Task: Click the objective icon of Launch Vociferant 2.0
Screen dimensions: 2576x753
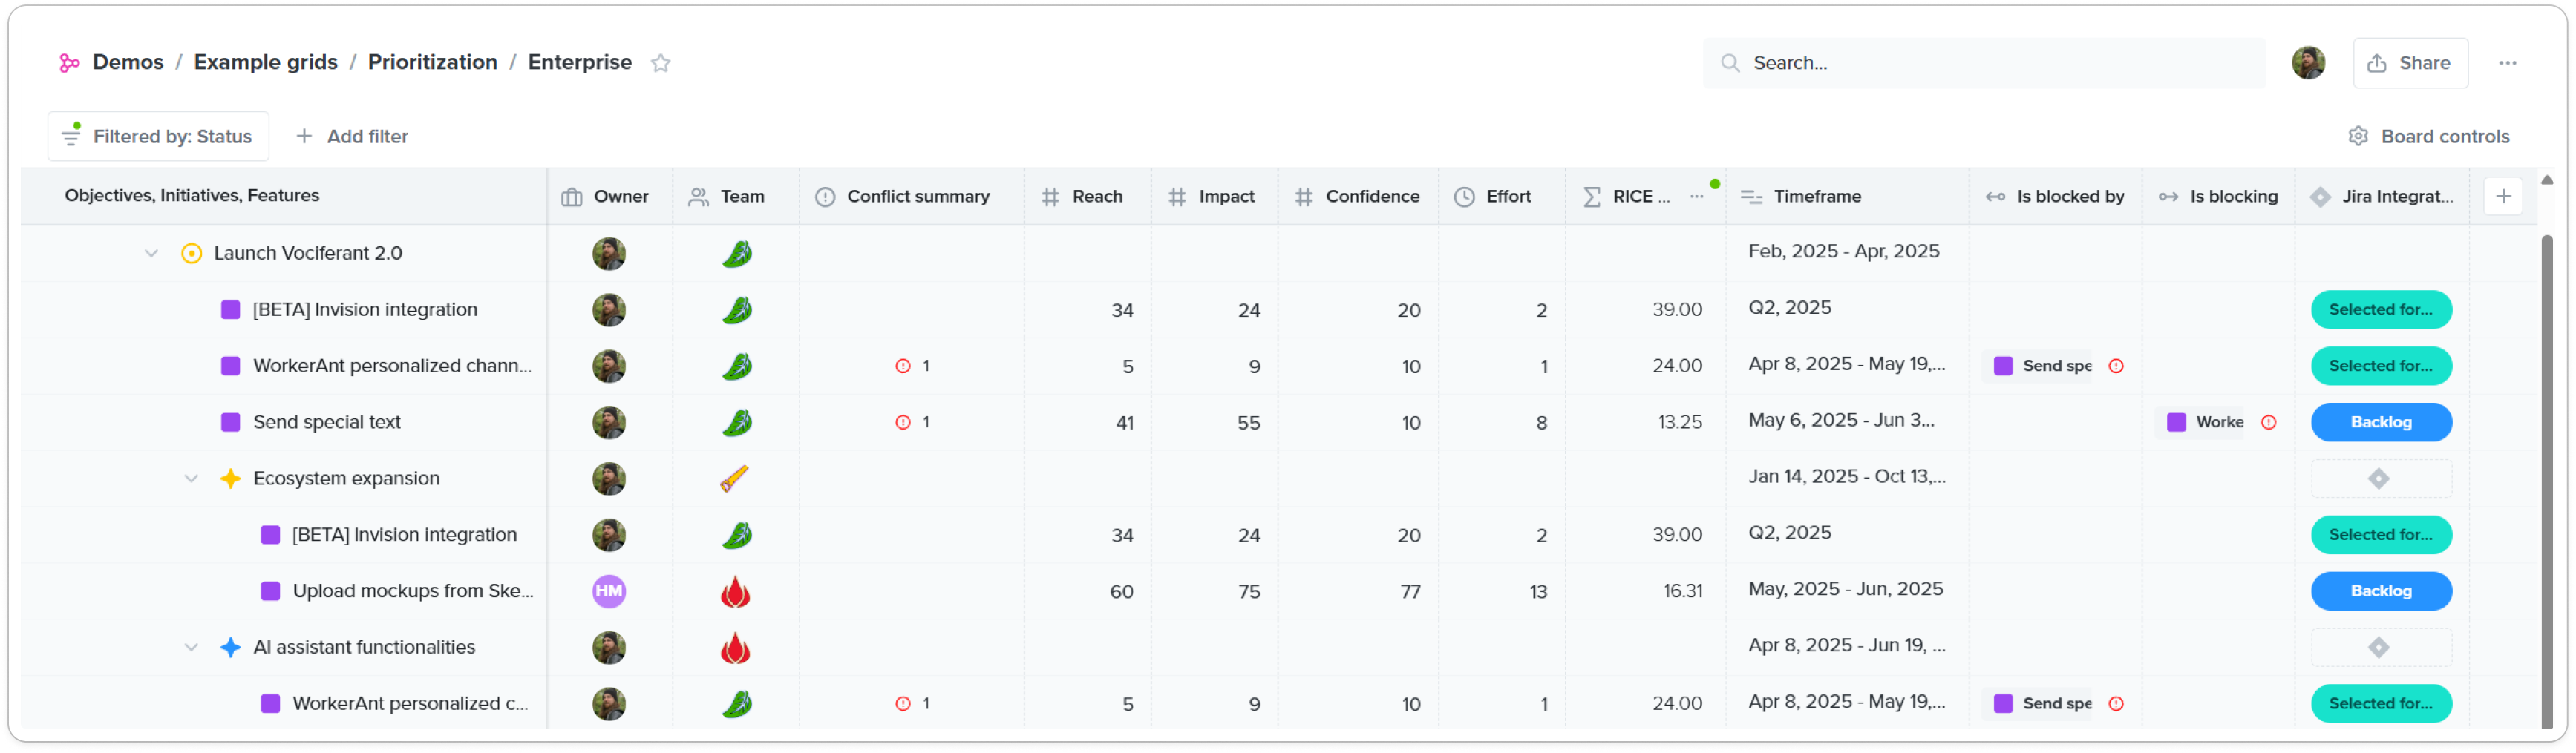Action: click(191, 253)
